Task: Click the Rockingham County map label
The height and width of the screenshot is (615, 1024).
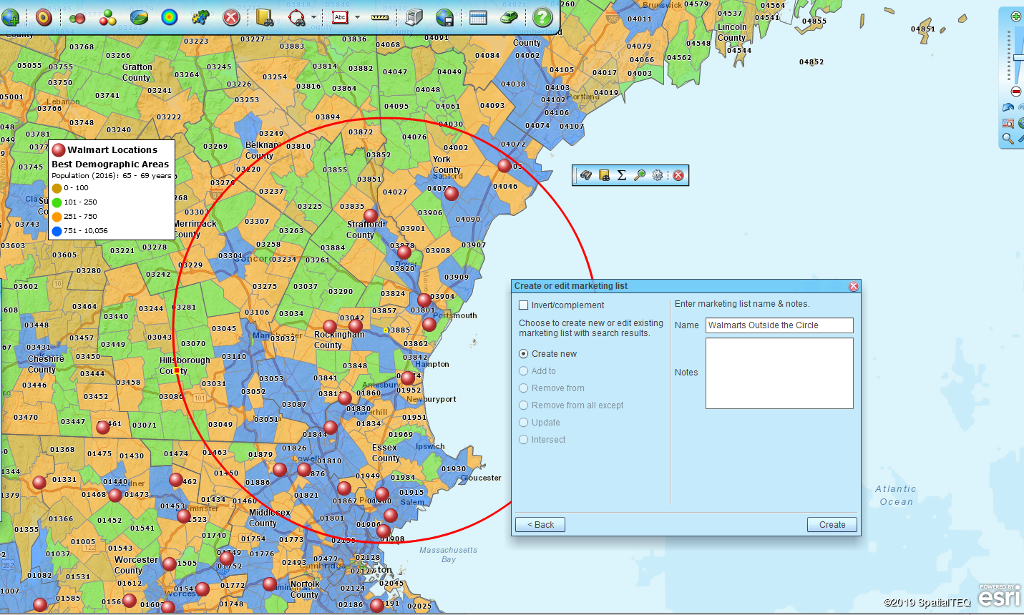Action: pos(339,340)
